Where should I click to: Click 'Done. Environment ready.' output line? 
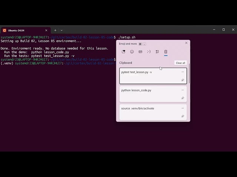click(x=54, y=48)
